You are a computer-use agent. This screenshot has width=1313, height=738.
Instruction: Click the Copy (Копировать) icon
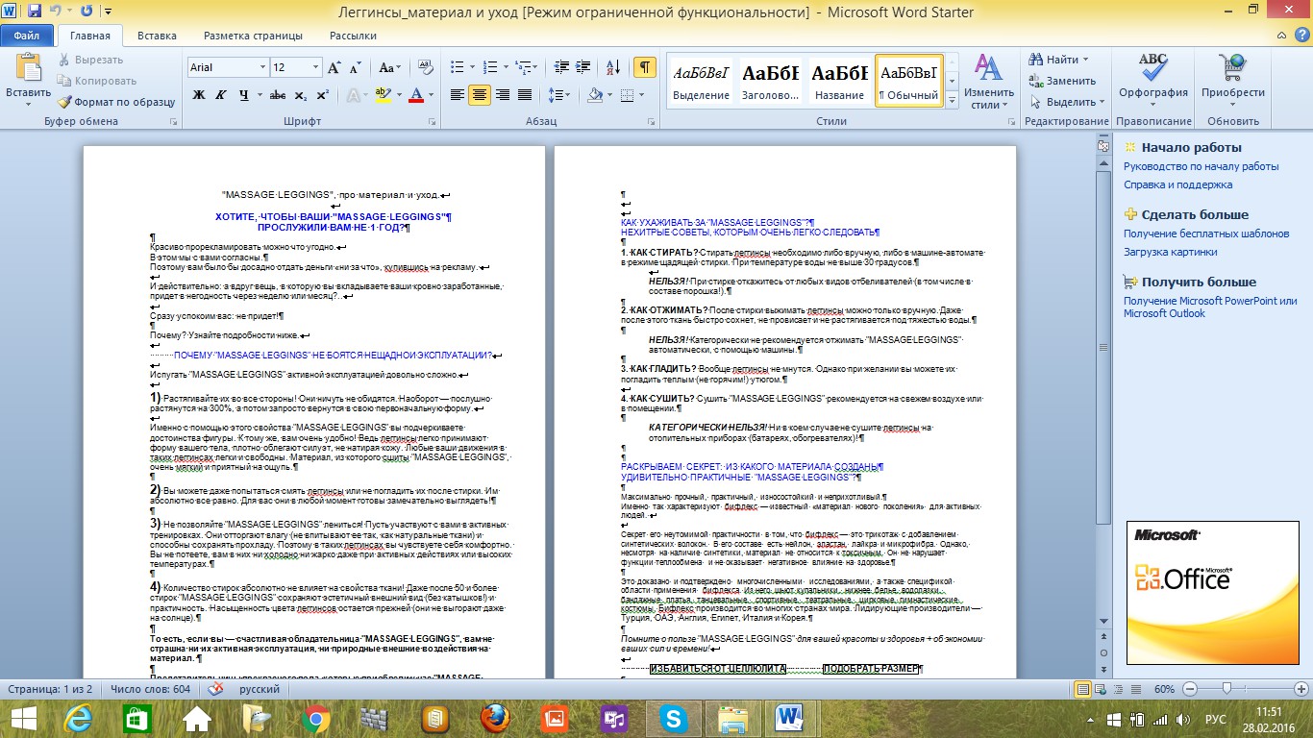64,81
